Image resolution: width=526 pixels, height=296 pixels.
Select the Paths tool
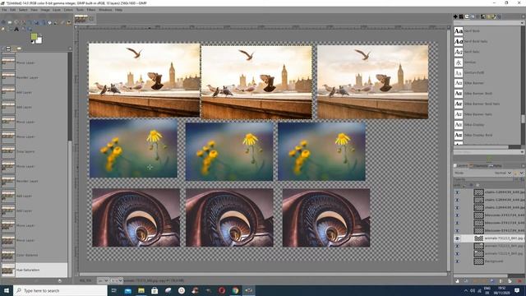coord(10,30)
